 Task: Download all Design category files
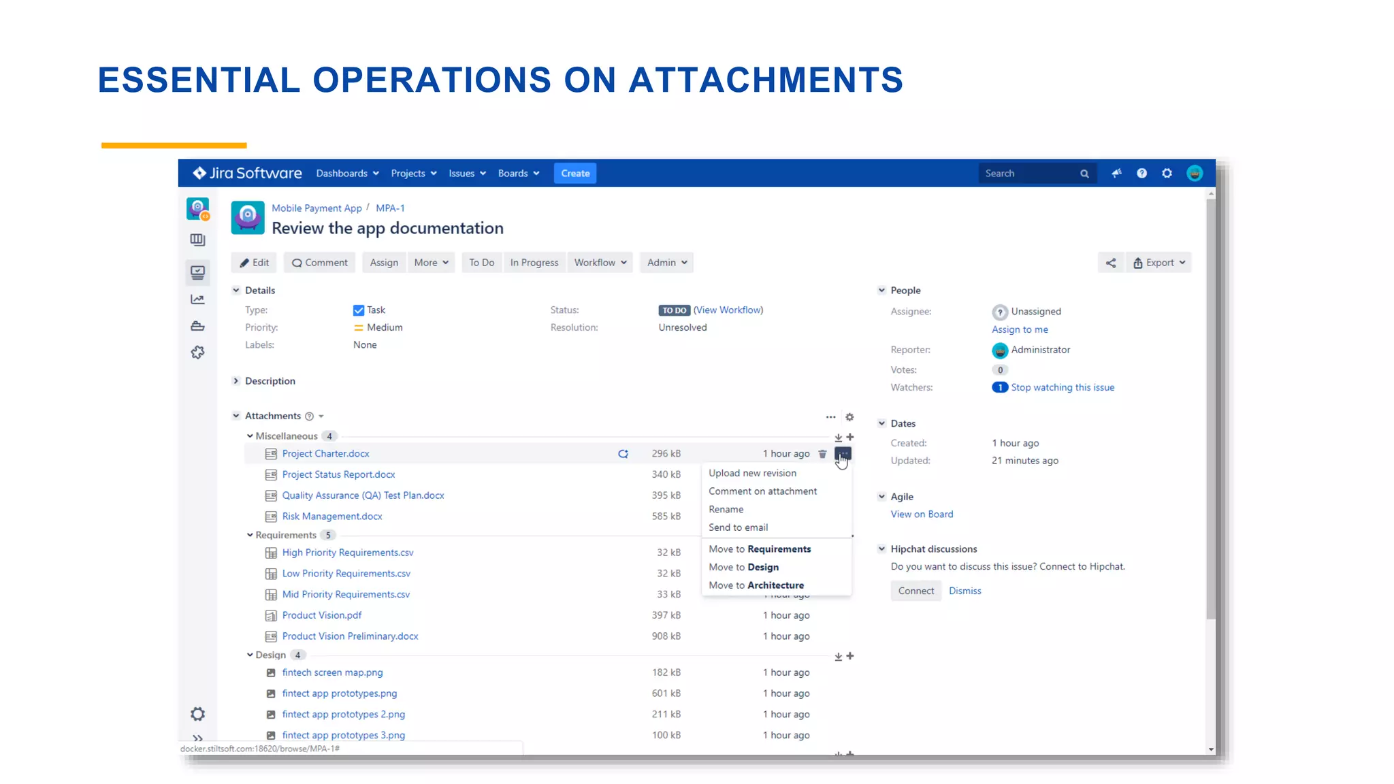[839, 657]
